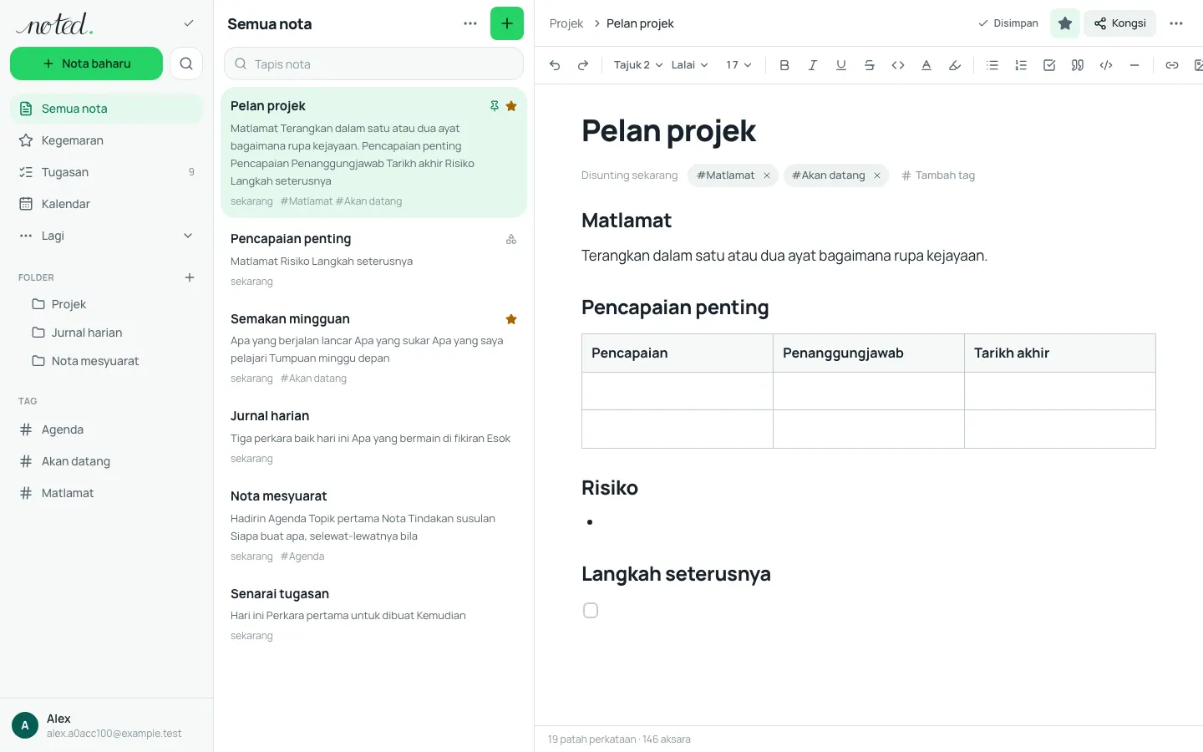Viewport: 1203px width, 752px height.
Task: Filter by the Akan datang sidebar tag
Action: pyautogui.click(x=107, y=461)
